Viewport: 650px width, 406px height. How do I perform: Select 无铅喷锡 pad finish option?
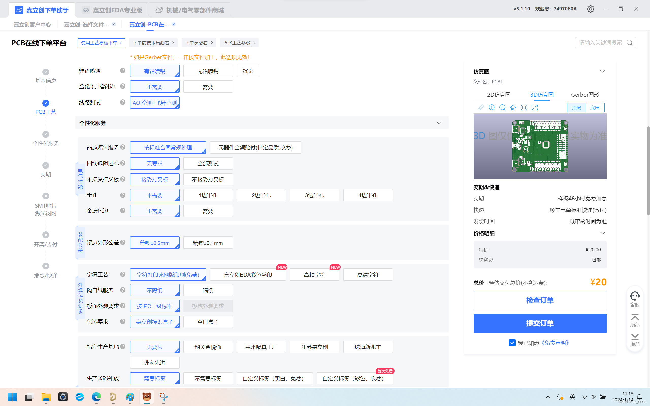pyautogui.click(x=208, y=71)
